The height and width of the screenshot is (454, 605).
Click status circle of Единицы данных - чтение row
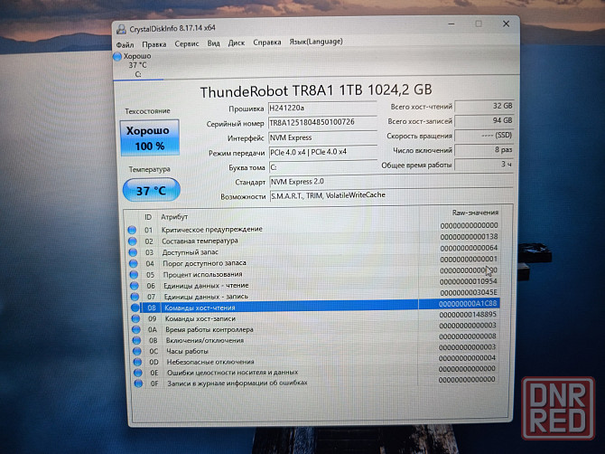(x=134, y=286)
